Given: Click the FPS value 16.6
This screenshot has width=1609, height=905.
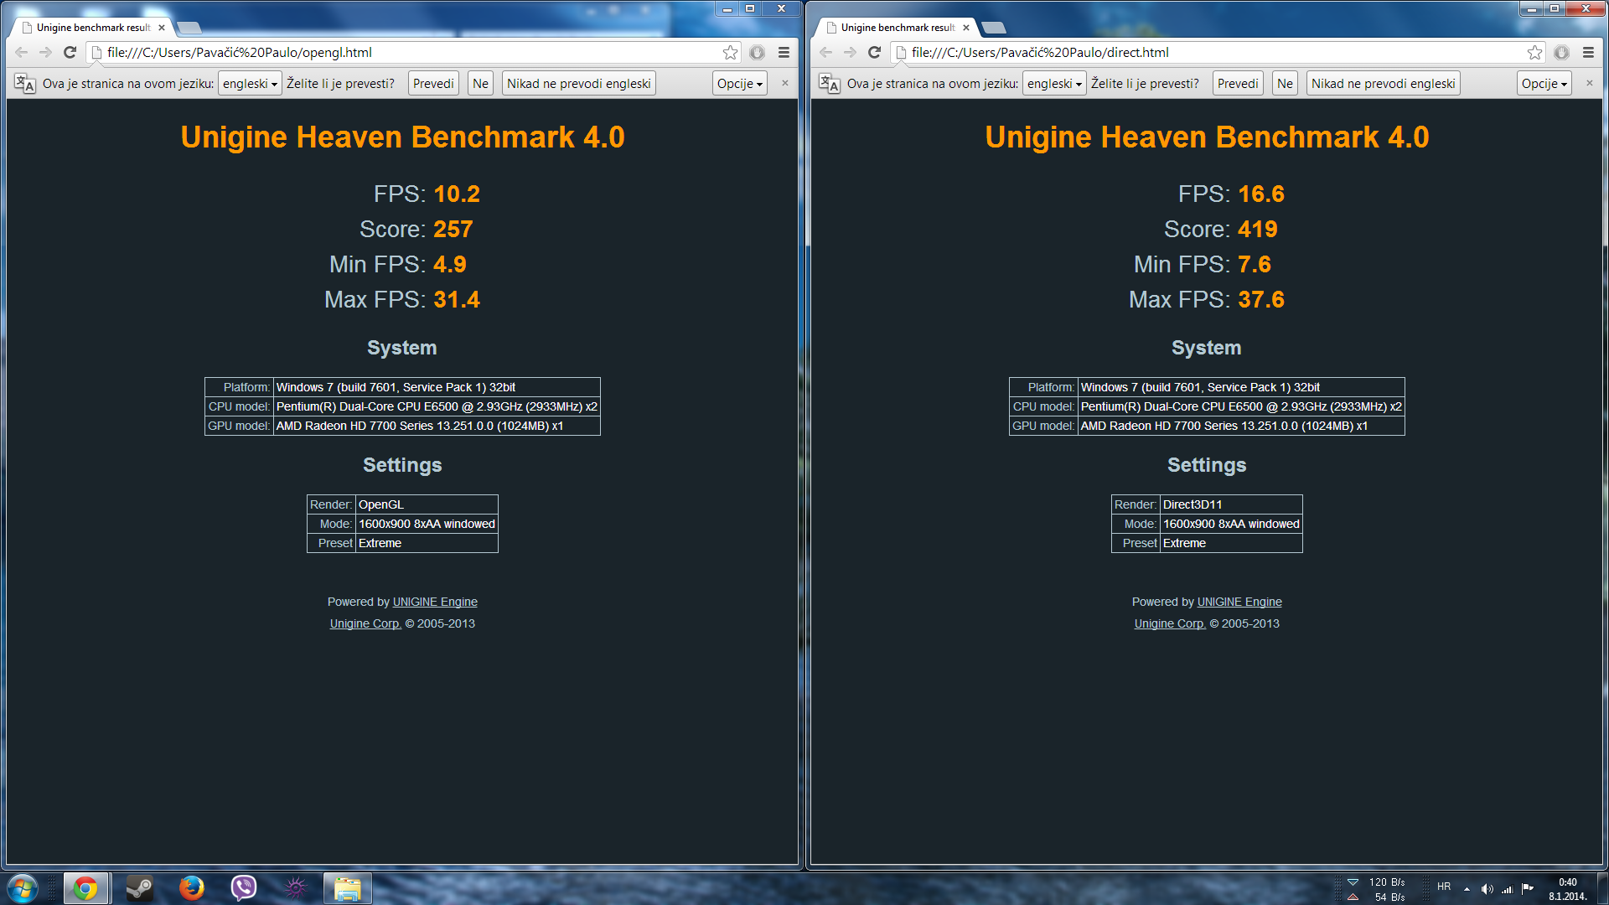Looking at the screenshot, I should point(1261,194).
